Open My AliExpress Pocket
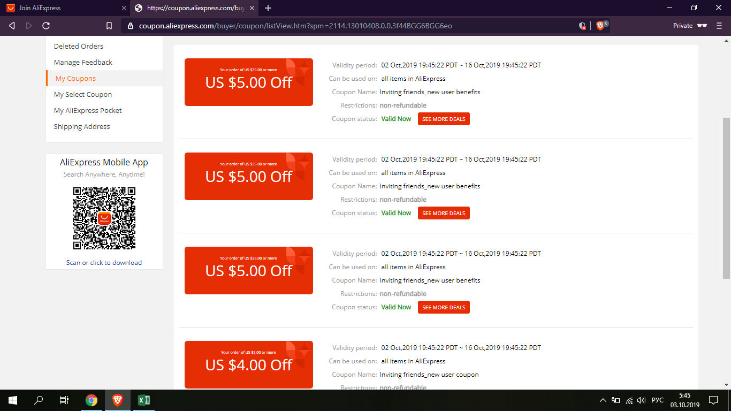731x411 pixels. [88, 110]
